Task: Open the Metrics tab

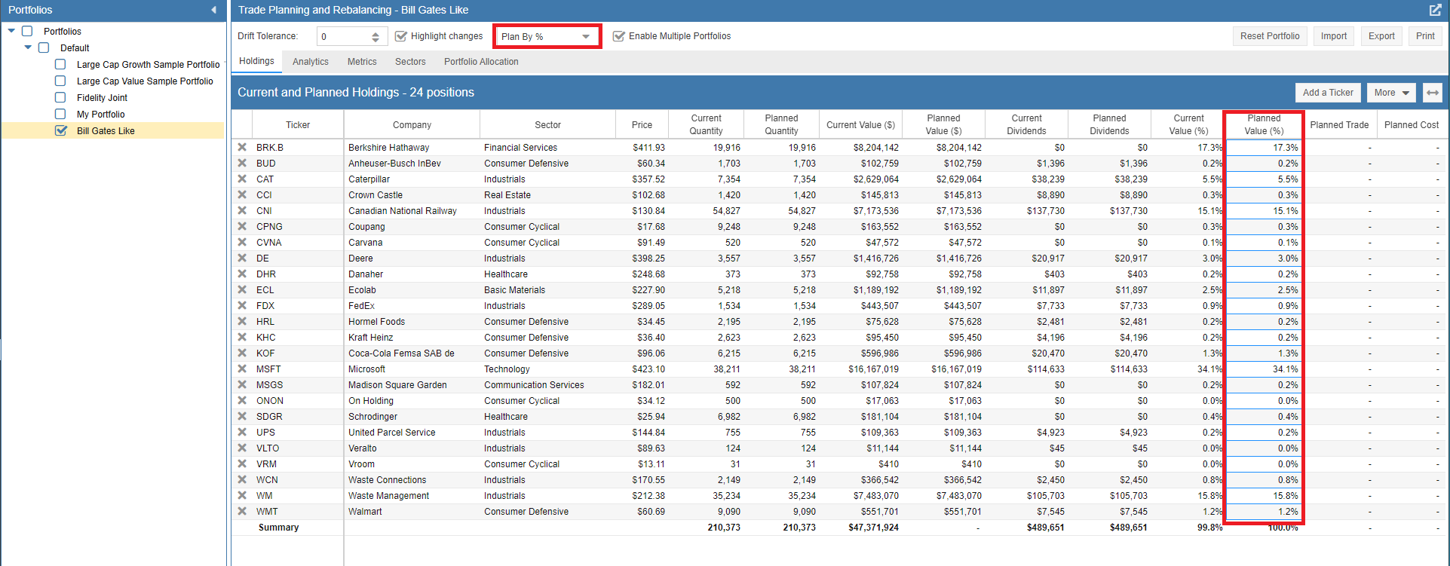Action: click(362, 62)
